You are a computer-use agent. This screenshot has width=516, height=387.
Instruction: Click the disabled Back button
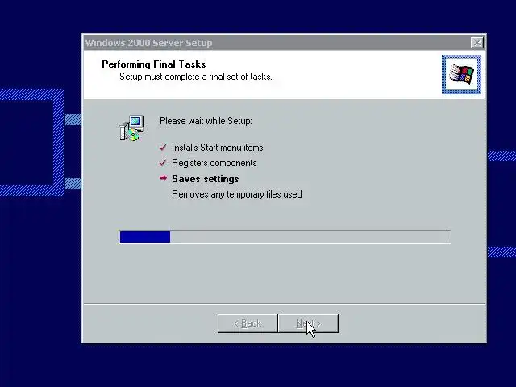coord(248,323)
